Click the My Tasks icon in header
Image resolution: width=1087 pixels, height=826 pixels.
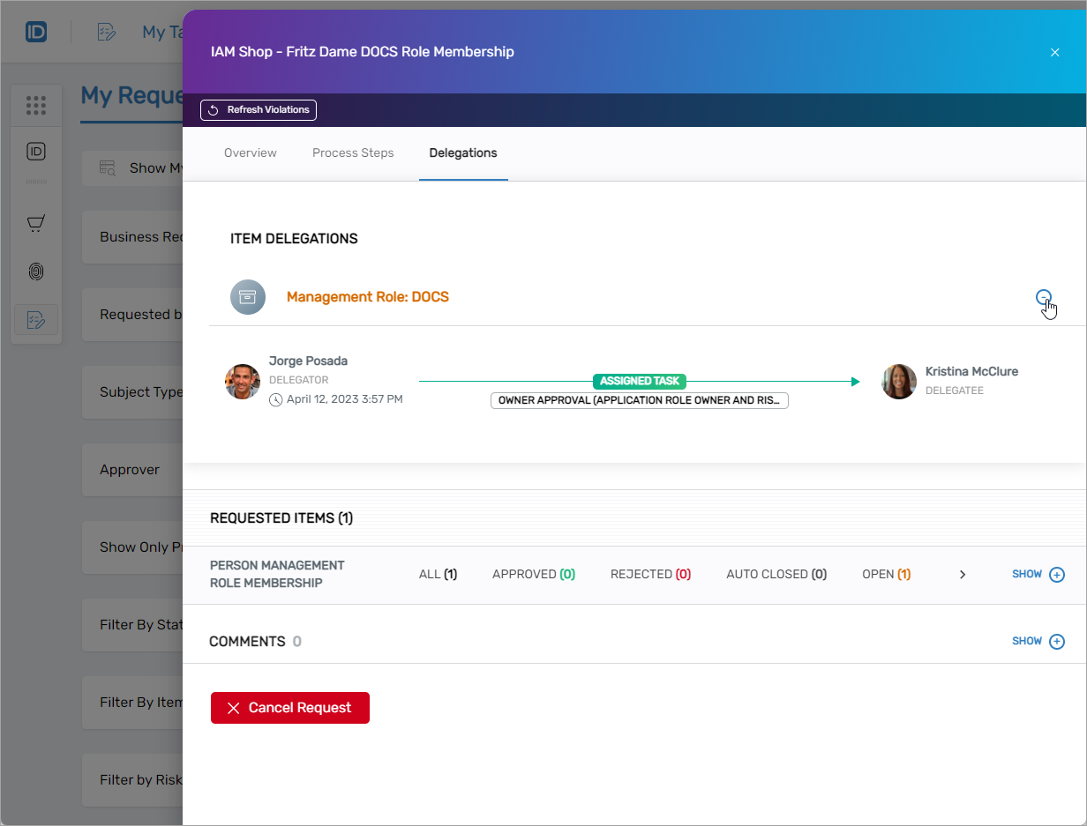click(x=107, y=33)
